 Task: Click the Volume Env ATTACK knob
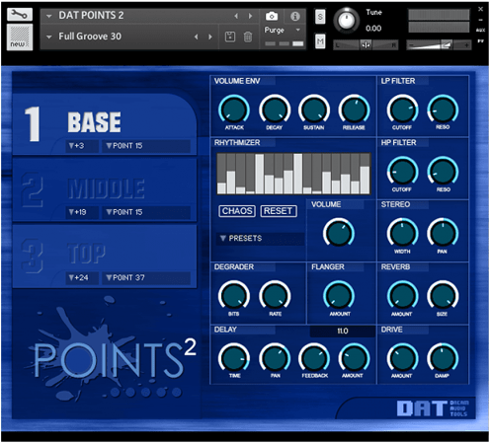(x=234, y=110)
